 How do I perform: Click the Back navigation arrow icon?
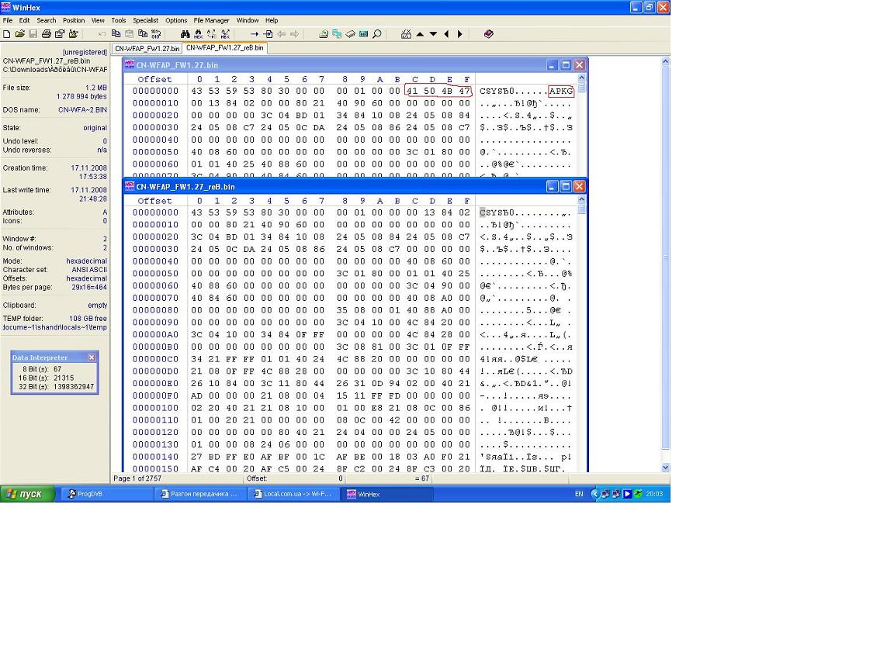tap(281, 34)
